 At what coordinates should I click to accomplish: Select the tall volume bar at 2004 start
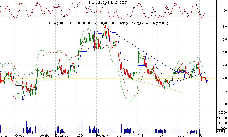[81, 125]
